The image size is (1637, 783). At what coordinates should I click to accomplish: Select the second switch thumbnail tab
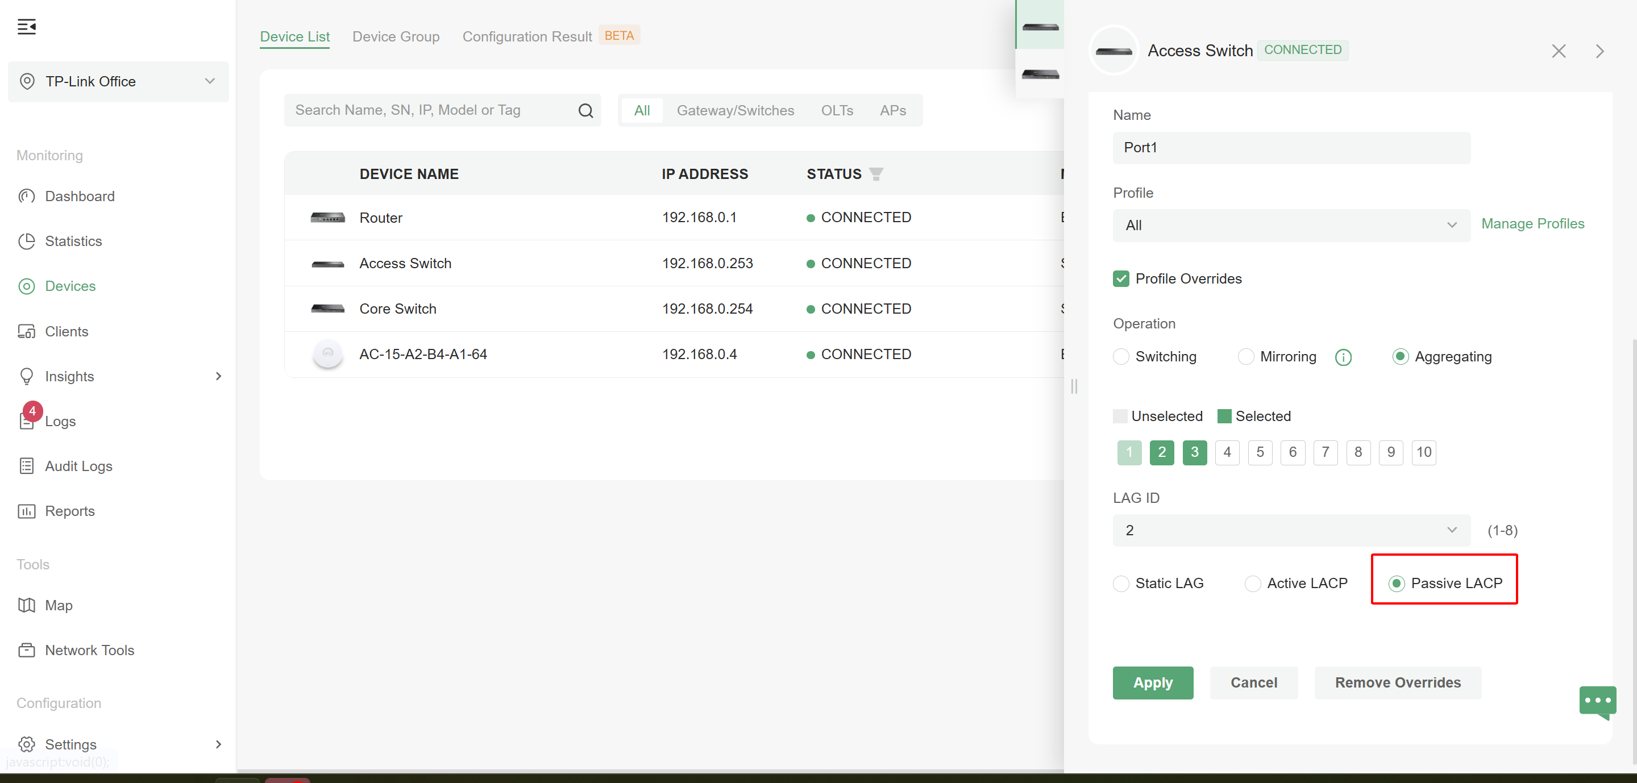[x=1040, y=74]
